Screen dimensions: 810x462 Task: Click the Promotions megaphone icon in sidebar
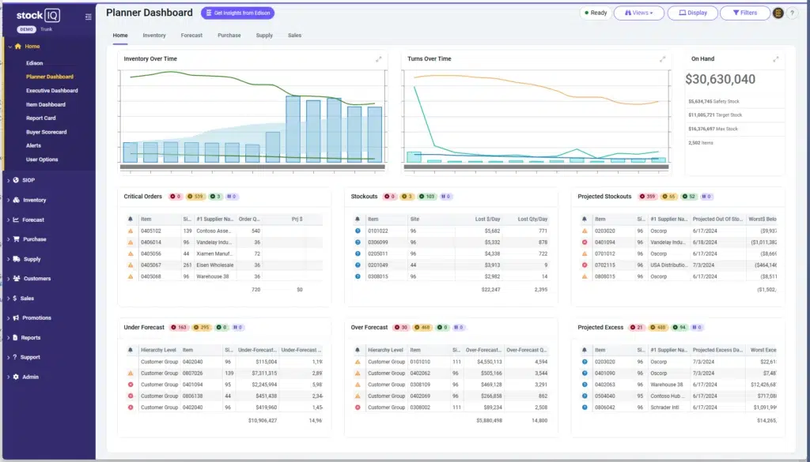tap(16, 317)
